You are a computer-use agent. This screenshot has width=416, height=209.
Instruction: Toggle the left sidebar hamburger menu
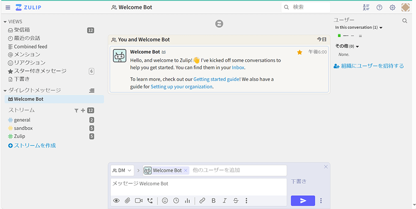coord(8,7)
